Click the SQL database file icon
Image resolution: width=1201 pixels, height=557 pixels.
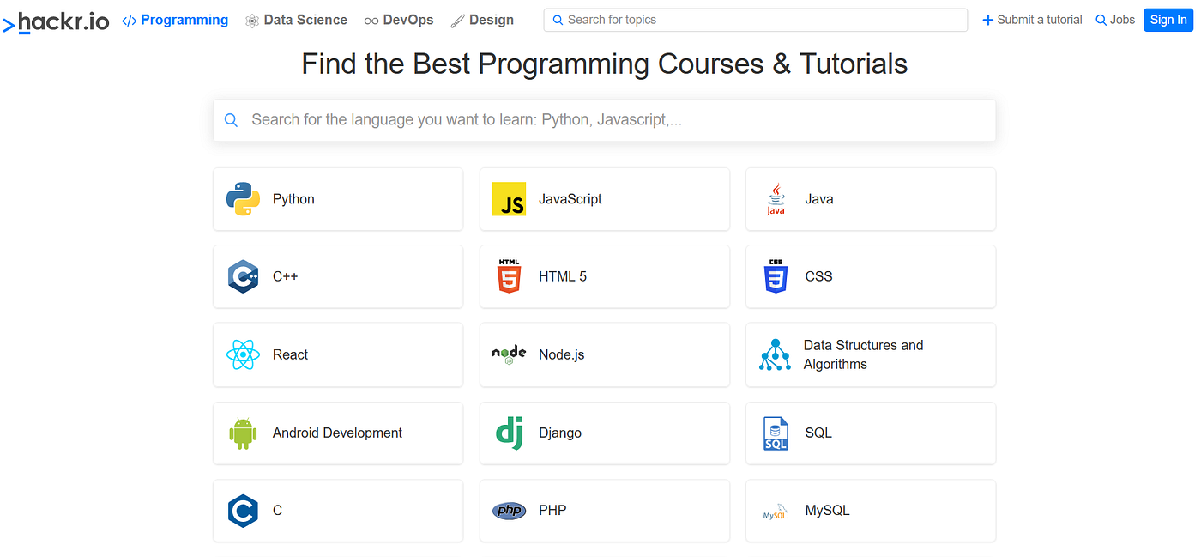point(776,433)
